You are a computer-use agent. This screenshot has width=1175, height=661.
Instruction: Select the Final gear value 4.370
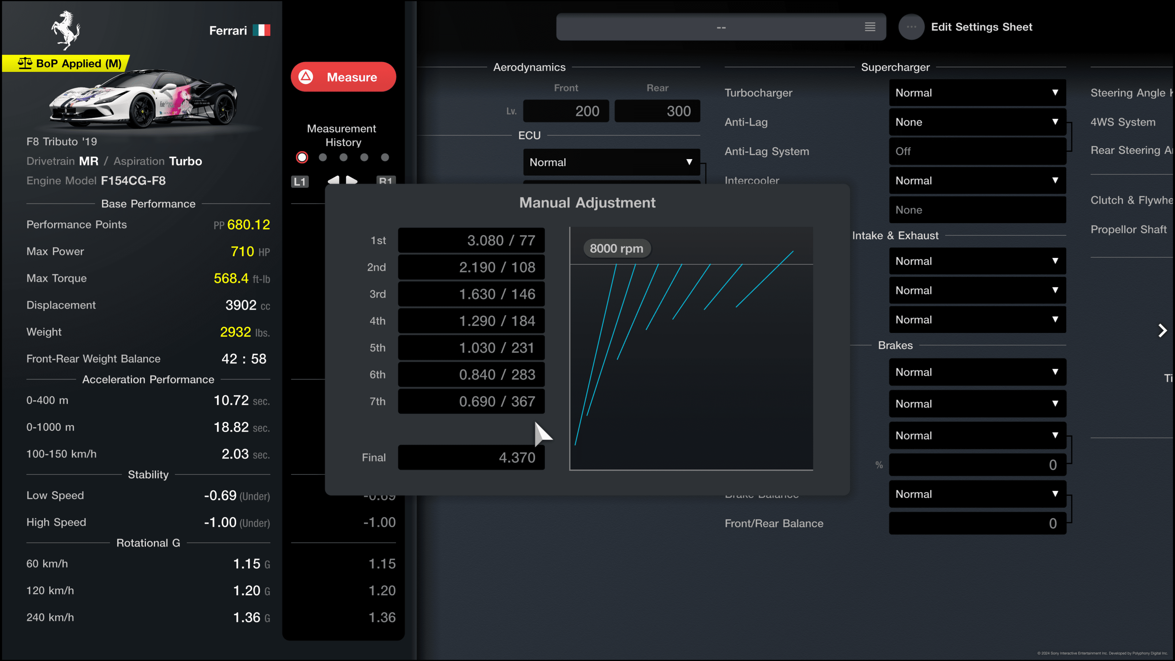471,457
